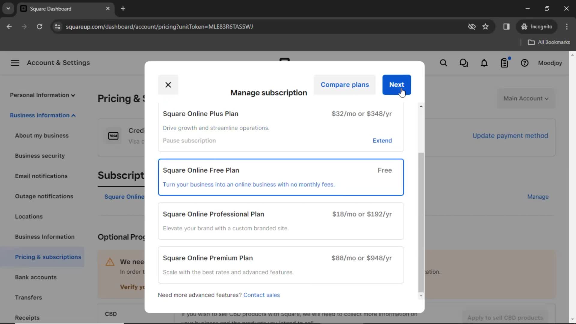Click third-party cookies blocked eye icon
This screenshot has height=324, width=576.
(x=472, y=27)
